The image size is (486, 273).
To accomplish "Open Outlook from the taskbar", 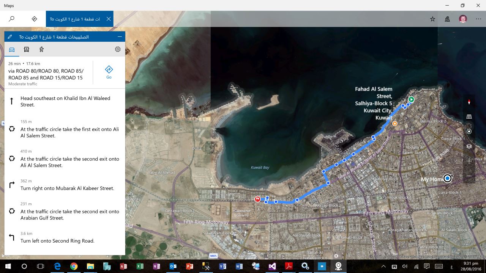I will [x=173, y=266].
